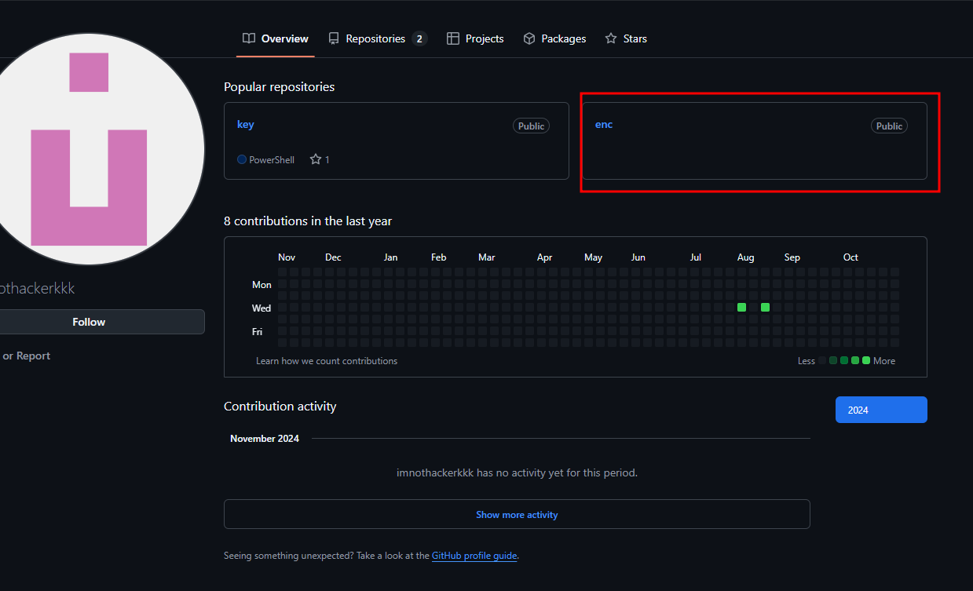973x591 pixels.
Task: Click the Nov month label in graph
Action: tap(287, 257)
